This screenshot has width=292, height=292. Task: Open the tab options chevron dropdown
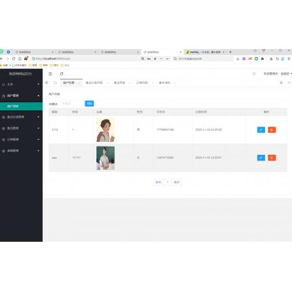coord(289,83)
